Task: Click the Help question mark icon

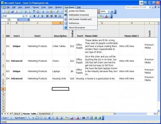Action: coord(112,12)
